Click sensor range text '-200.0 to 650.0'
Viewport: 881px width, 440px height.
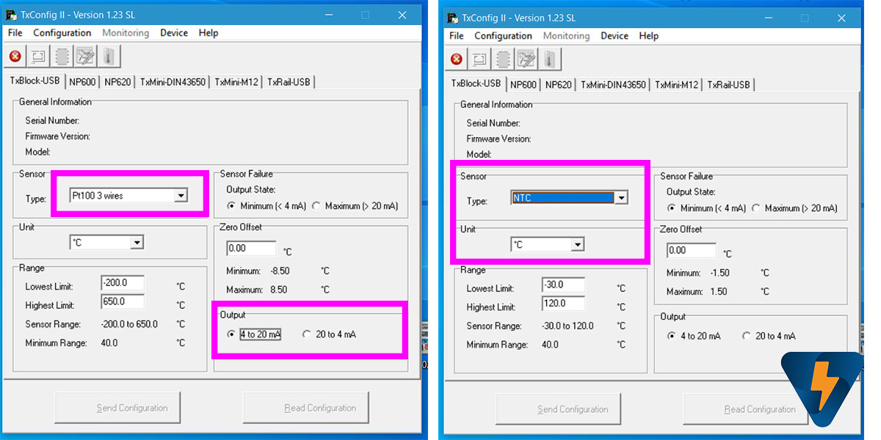click(x=129, y=324)
